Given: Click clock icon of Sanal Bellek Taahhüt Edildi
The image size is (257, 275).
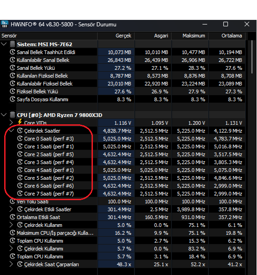Looking at the screenshot, I should (12, 52).
